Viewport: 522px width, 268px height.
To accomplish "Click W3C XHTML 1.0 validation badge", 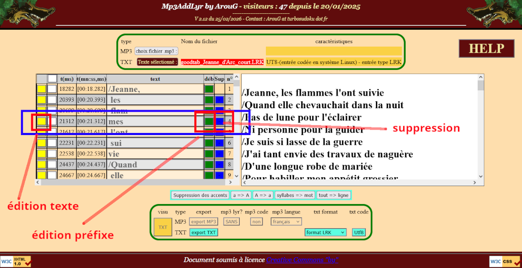I will click(15, 261).
